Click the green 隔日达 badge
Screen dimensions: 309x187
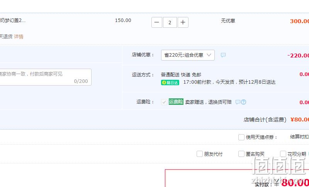pyautogui.click(x=170, y=83)
